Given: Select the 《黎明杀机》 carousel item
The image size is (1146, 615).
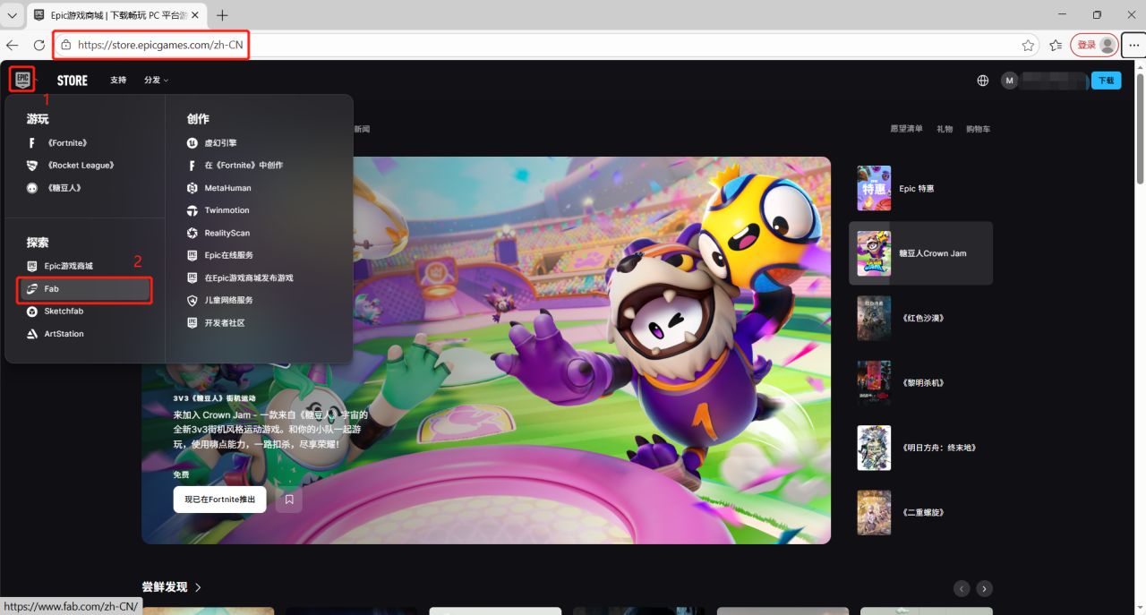Looking at the screenshot, I should [x=920, y=383].
